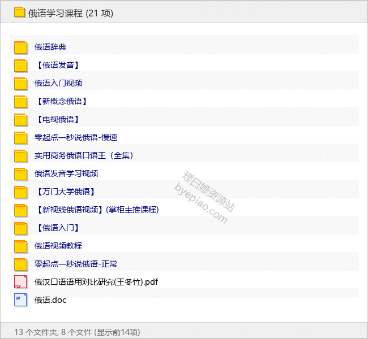Open 零起点一秒说俄语-正常 folder link
Screen dimensions: 368x339
pos(76,264)
